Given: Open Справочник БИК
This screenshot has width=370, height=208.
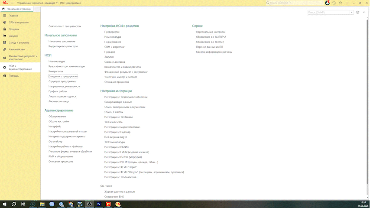Looking at the screenshot, I should click(x=114, y=197).
